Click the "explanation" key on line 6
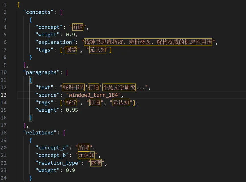Screen dimensions: 246x182 point(55,42)
